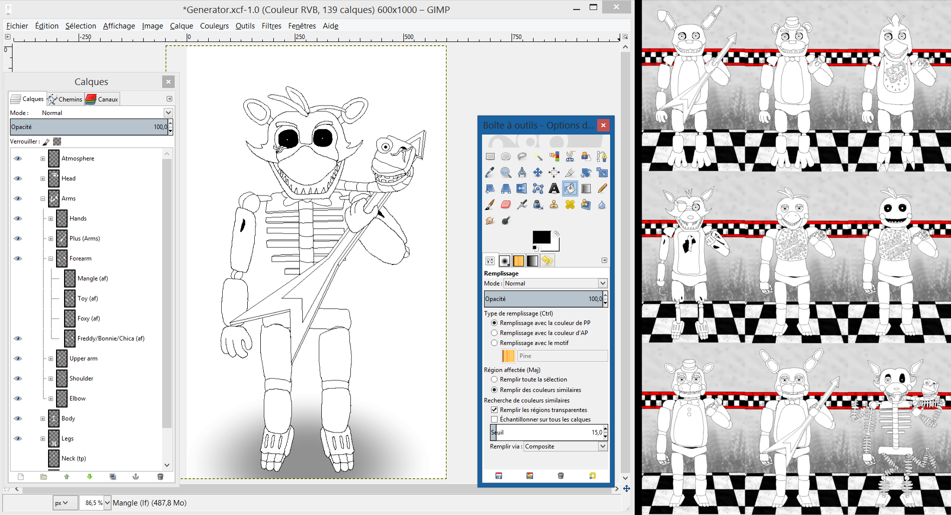
Task: Open the Fichier menu
Action: pyautogui.click(x=17, y=26)
